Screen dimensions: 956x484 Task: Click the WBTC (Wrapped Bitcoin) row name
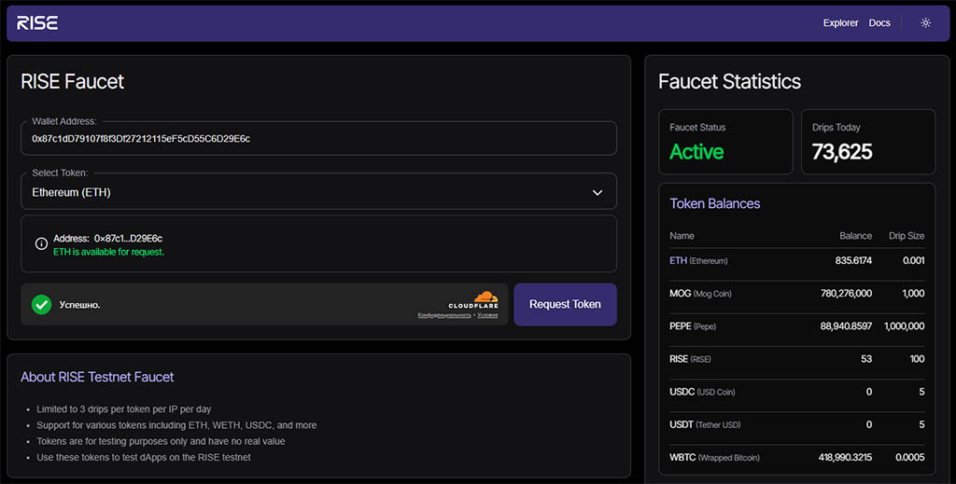click(x=714, y=458)
